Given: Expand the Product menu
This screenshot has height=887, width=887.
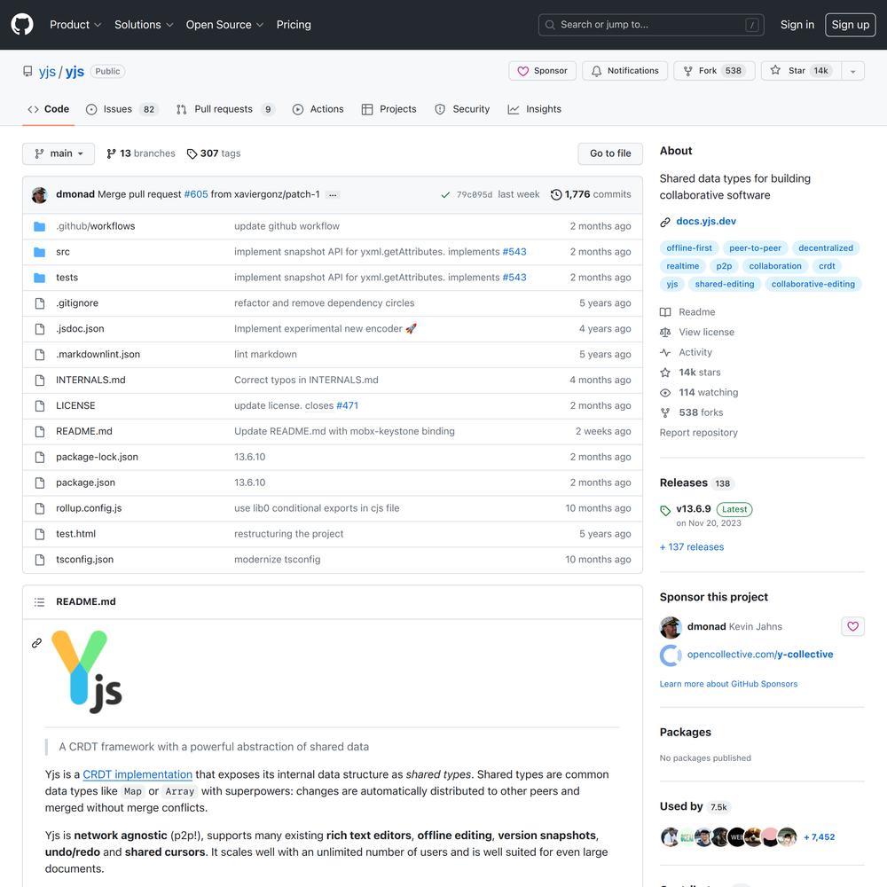Looking at the screenshot, I should (x=75, y=24).
